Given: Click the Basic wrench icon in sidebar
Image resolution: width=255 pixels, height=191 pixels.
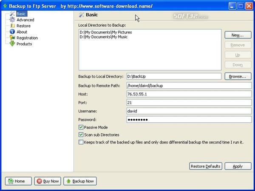Looking at the screenshot, I should click(x=12, y=14).
